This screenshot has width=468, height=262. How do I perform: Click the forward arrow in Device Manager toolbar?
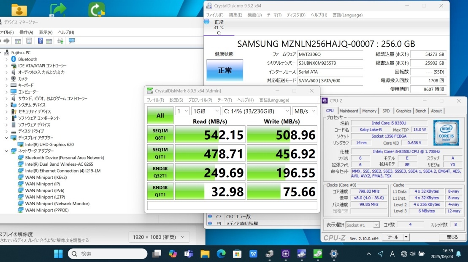(7, 41)
